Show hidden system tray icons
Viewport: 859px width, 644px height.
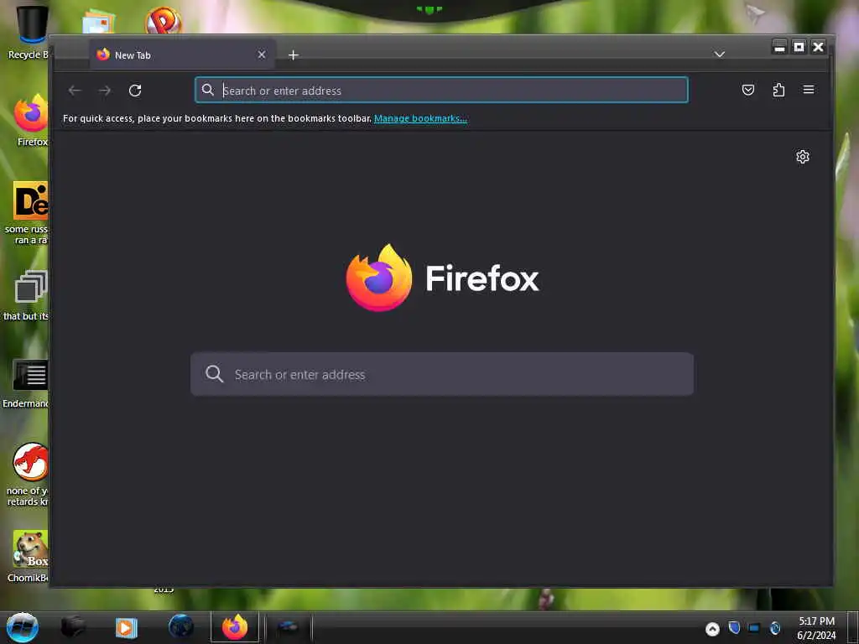pos(712,629)
